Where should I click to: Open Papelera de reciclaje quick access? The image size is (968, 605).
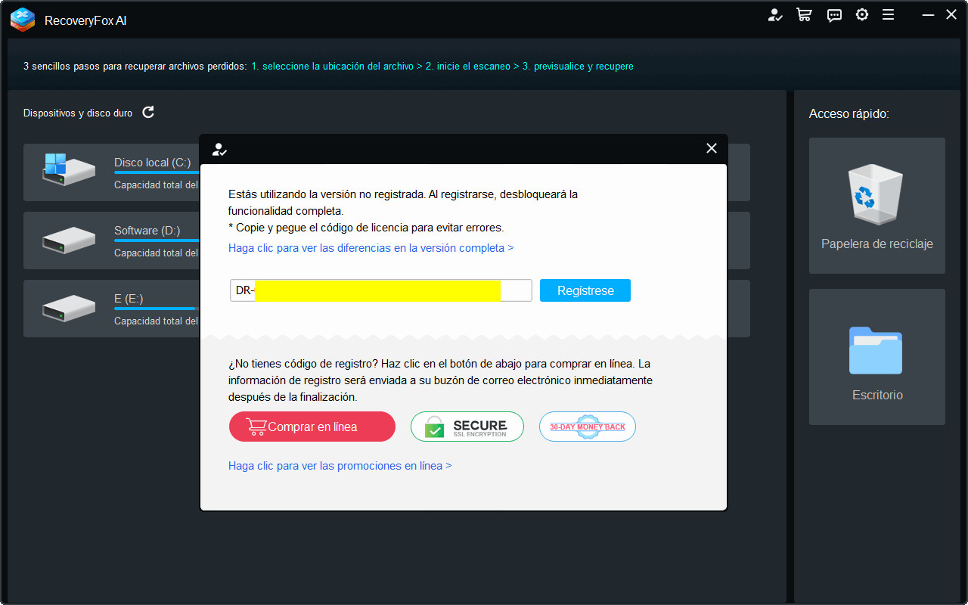pyautogui.click(x=876, y=205)
